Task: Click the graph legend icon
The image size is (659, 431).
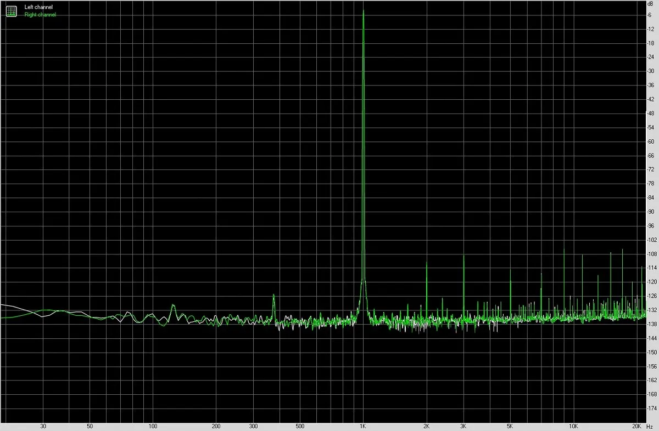Action: click(11, 10)
